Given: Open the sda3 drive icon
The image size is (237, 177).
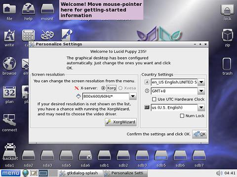Looking at the screenshot, I should 47,156.
